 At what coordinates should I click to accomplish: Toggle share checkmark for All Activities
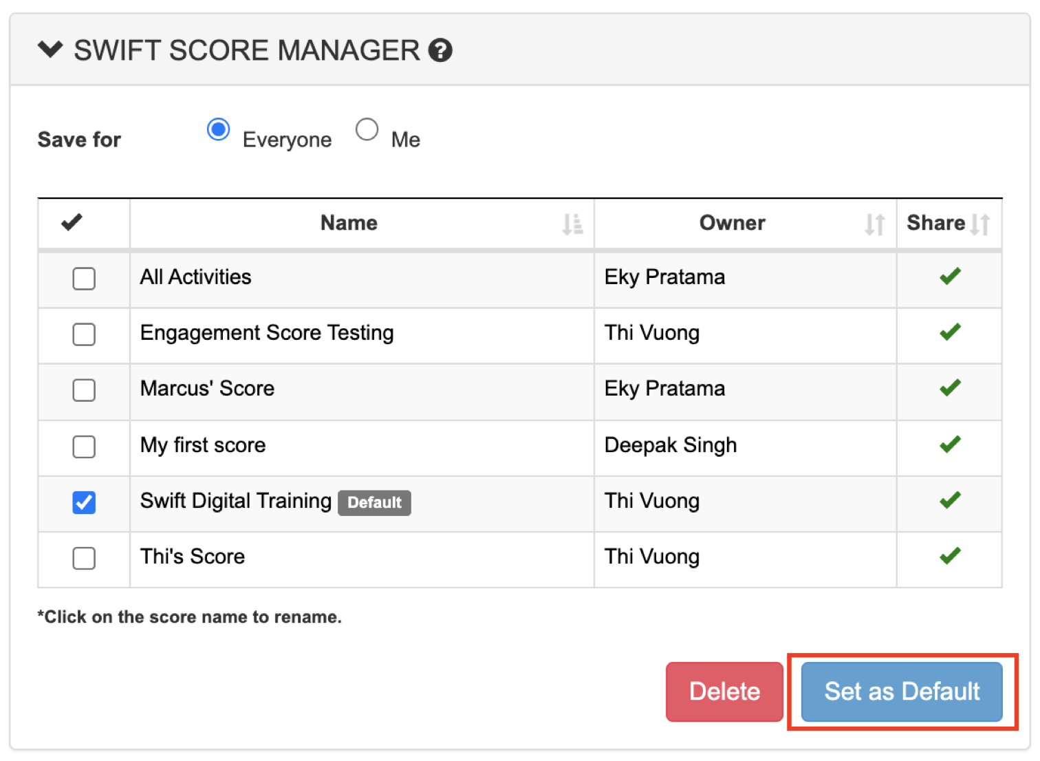(x=950, y=277)
